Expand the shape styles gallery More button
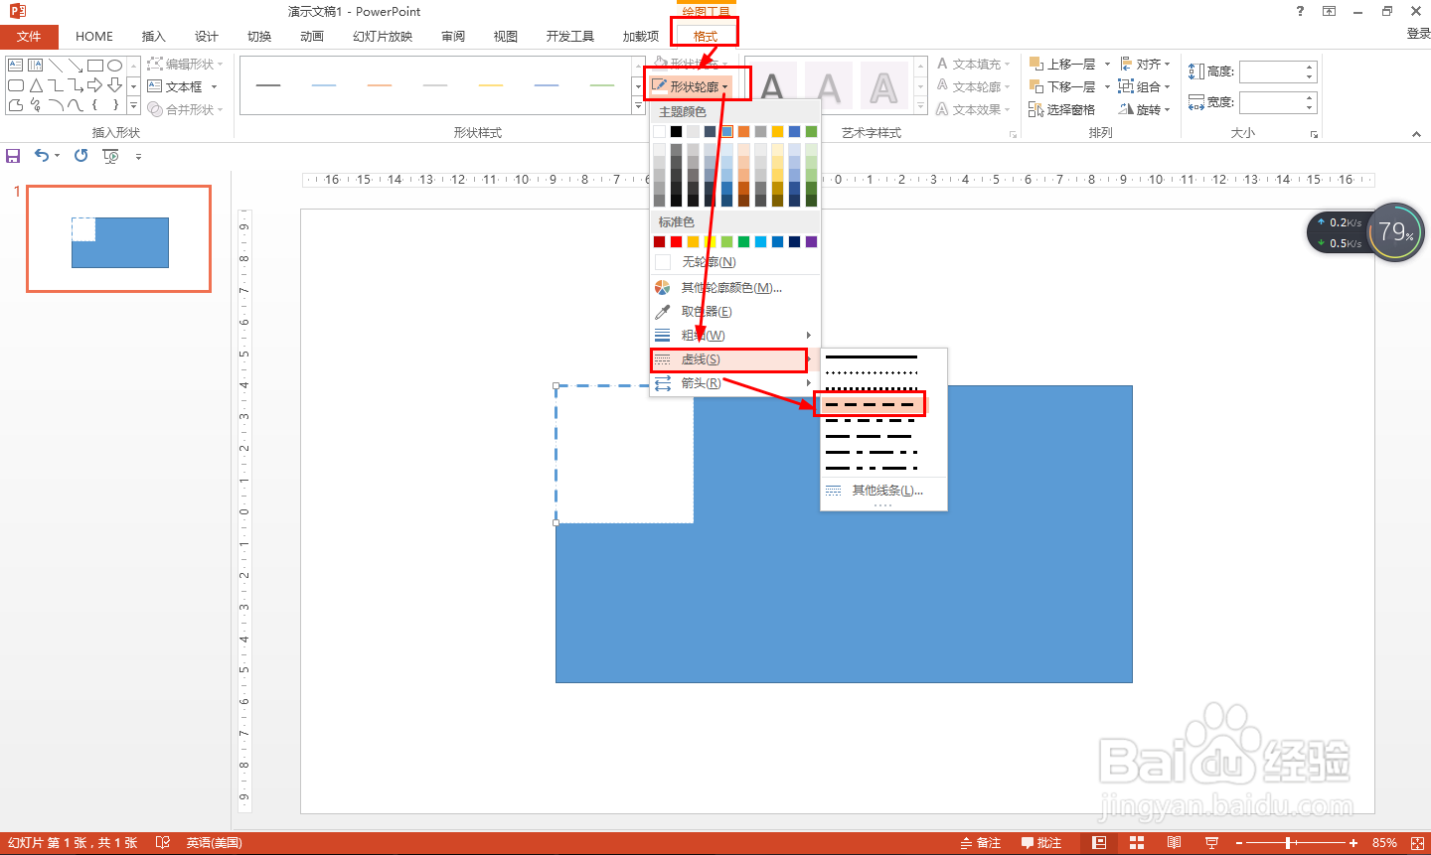Screen dimensions: 1431x855 [x=638, y=105]
